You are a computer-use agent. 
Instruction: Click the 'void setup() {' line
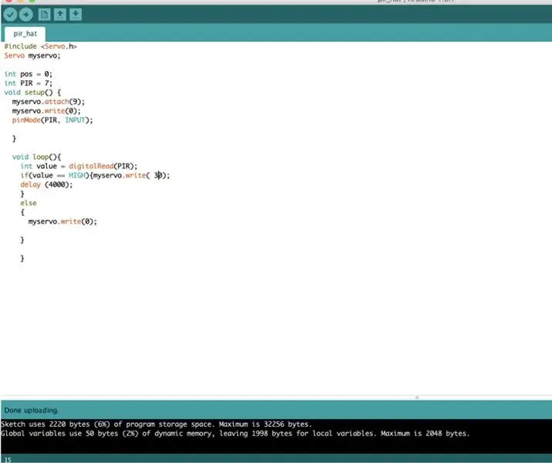32,93
